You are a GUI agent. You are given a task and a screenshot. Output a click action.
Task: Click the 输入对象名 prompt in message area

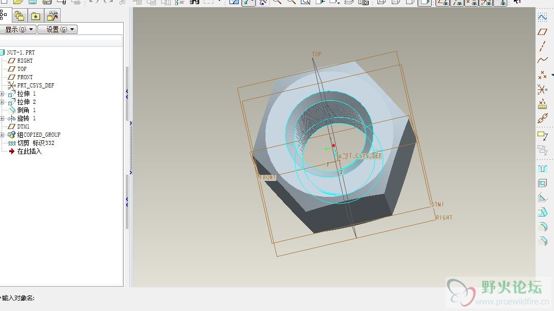point(18,298)
